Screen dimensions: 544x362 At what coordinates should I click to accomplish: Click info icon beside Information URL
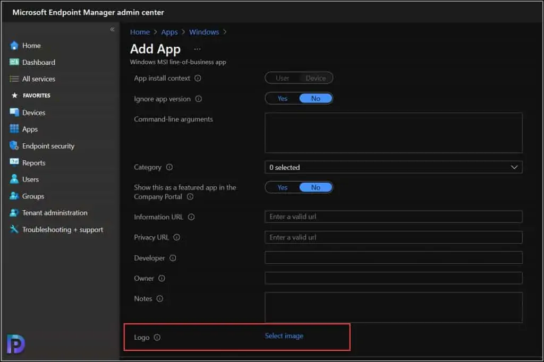[191, 217]
